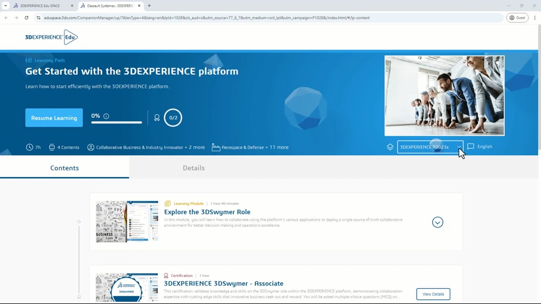The image size is (541, 304).
Task: Click the clock icon beside 7h
Action: tap(29, 147)
